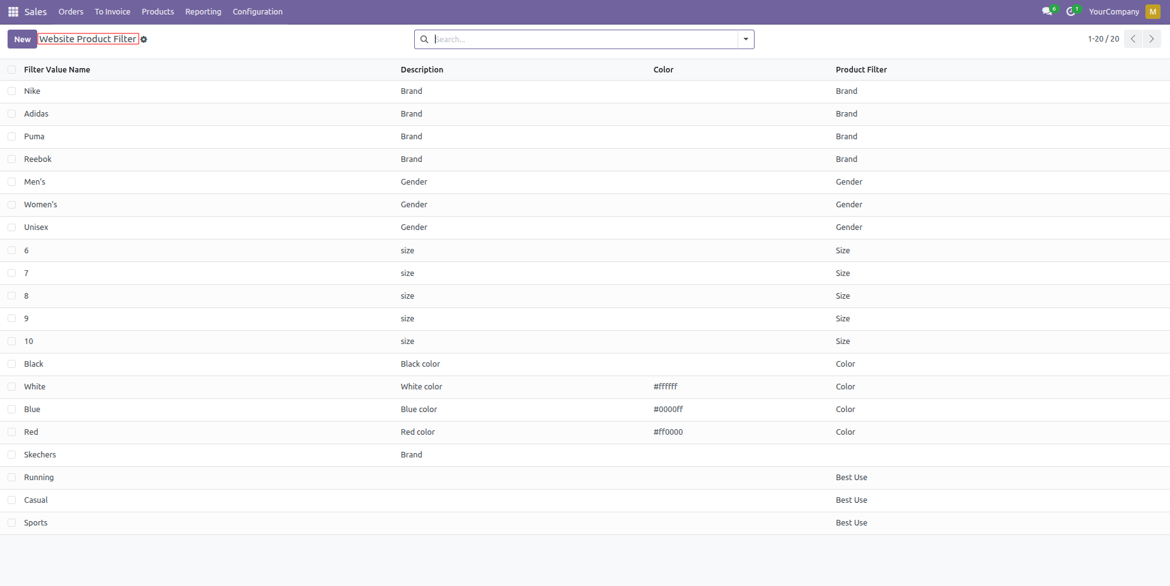Click Gender filter in the Unisex row
The height and width of the screenshot is (586, 1170).
pyautogui.click(x=849, y=227)
